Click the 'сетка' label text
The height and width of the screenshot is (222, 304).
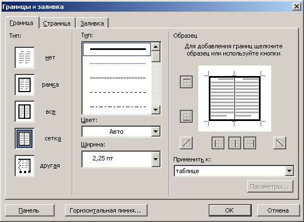click(x=53, y=139)
